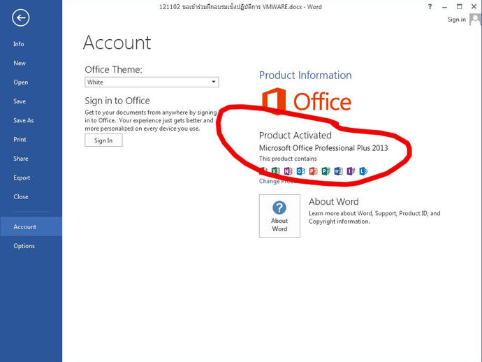Click the Word product icon
This screenshot has width=482, height=362.
coord(338,171)
